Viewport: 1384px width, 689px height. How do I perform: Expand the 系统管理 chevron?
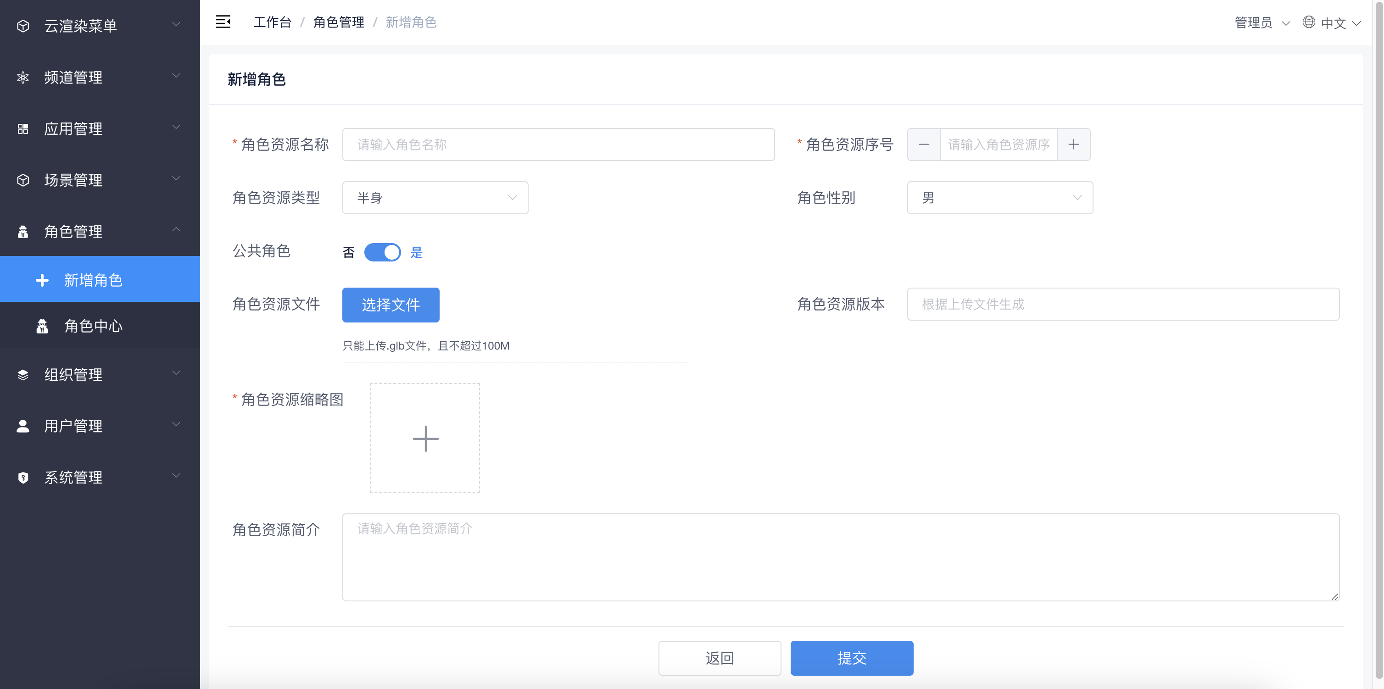tap(176, 476)
